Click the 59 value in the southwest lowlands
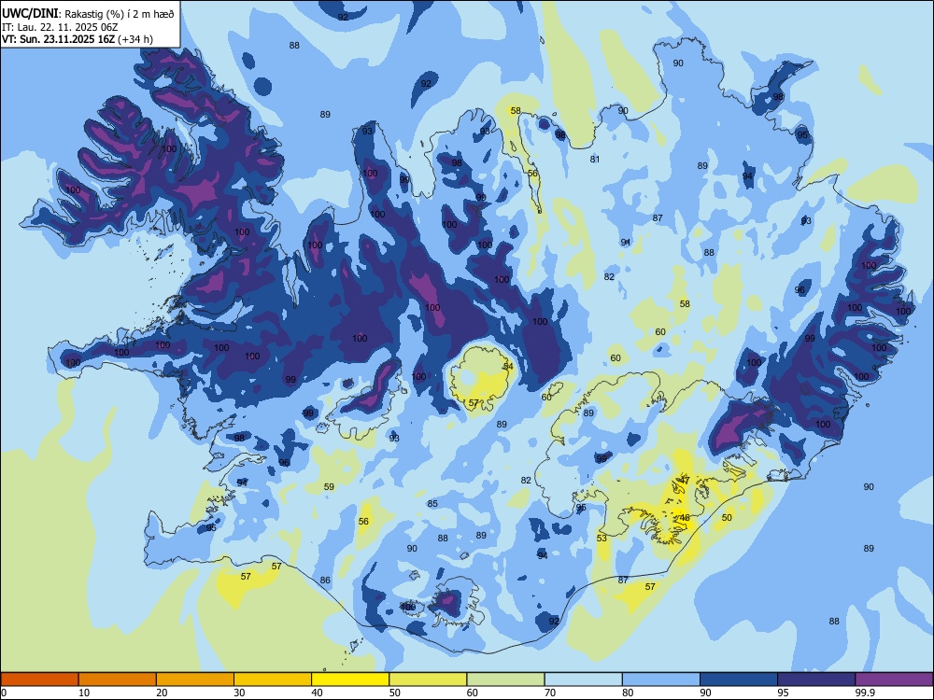This screenshot has height=700, width=934. (329, 487)
